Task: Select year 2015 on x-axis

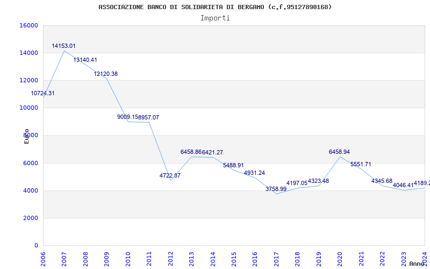Action: (234, 259)
